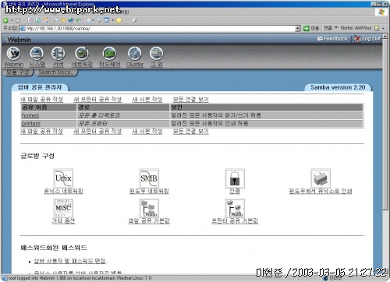This screenshot has height=282, width=390.
Task: Click the Messenger icon in the toolbar
Action: [134, 20]
